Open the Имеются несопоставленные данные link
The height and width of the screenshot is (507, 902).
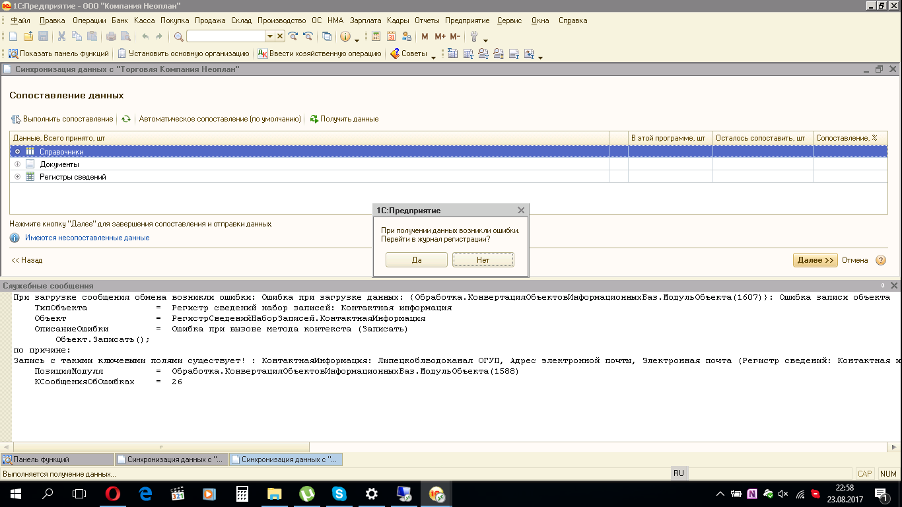coord(87,238)
